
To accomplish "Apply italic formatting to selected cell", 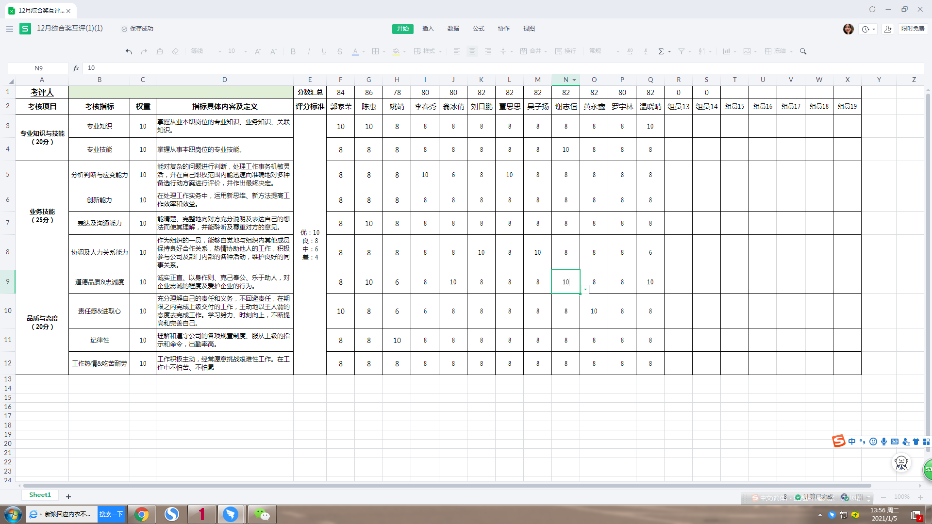I will click(x=308, y=51).
